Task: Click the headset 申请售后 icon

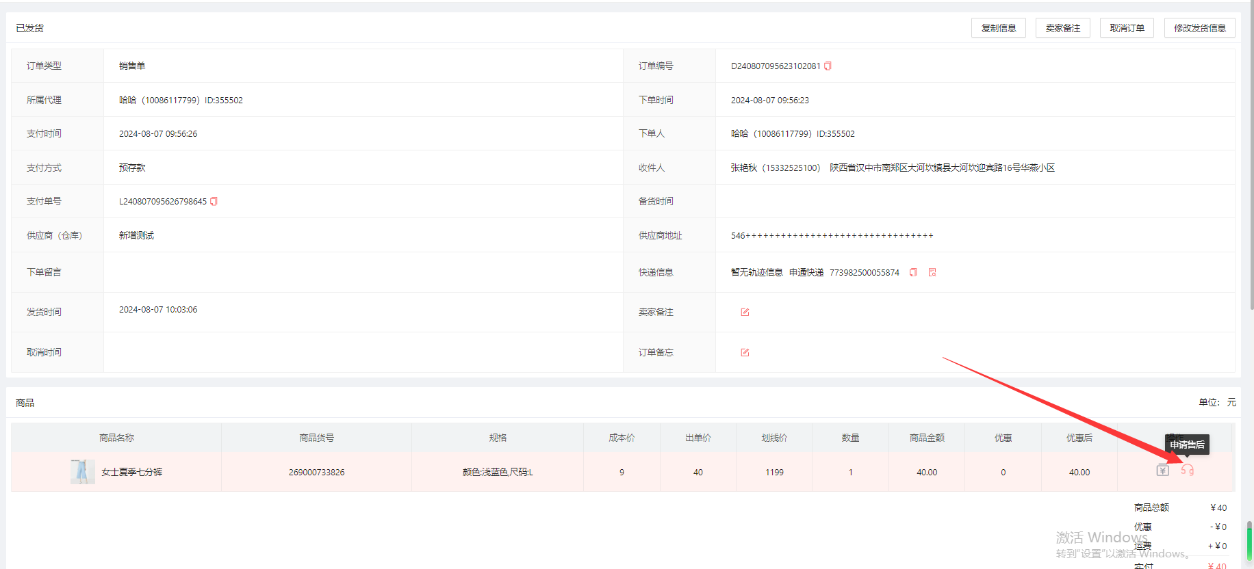Action: tap(1188, 471)
